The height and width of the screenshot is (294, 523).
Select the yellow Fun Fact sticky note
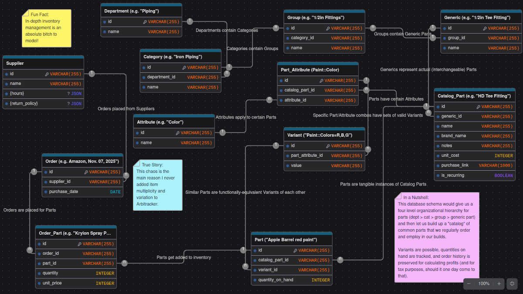(x=46, y=30)
